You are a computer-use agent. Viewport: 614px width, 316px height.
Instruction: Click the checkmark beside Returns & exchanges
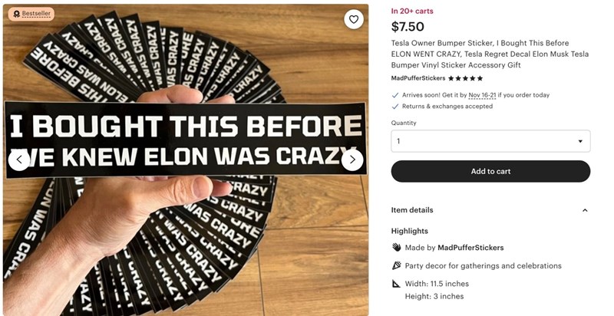[395, 107]
